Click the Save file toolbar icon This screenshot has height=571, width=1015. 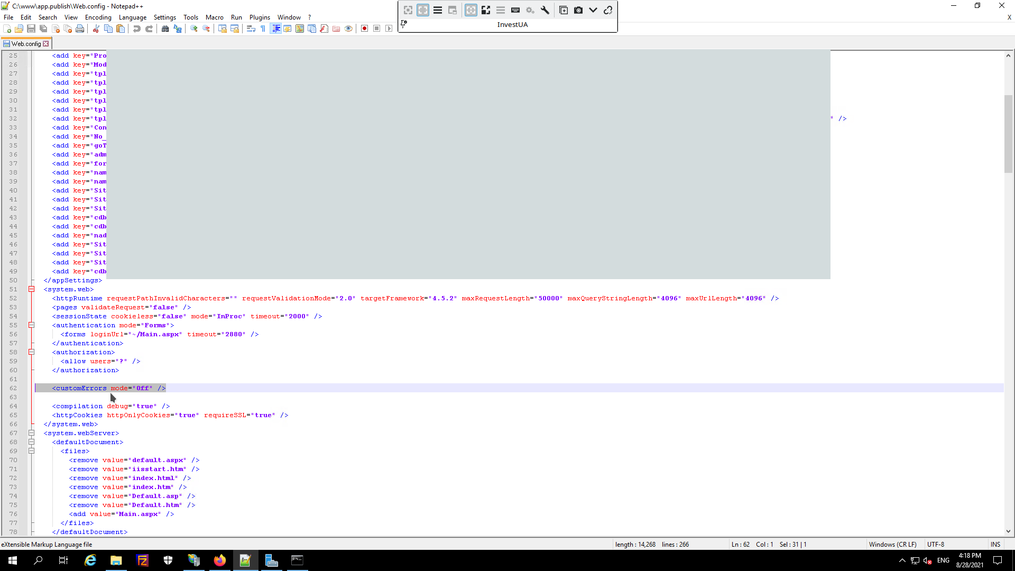point(31,29)
